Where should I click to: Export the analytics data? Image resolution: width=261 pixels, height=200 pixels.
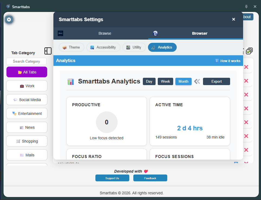tap(216, 81)
